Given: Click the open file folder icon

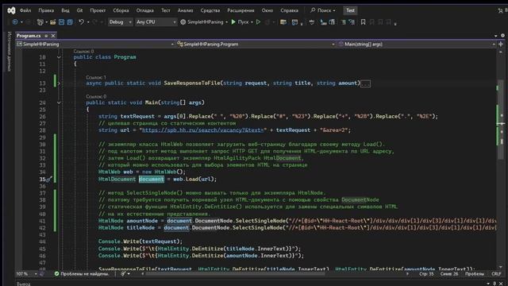Looking at the screenshot, I should click(x=53, y=22).
